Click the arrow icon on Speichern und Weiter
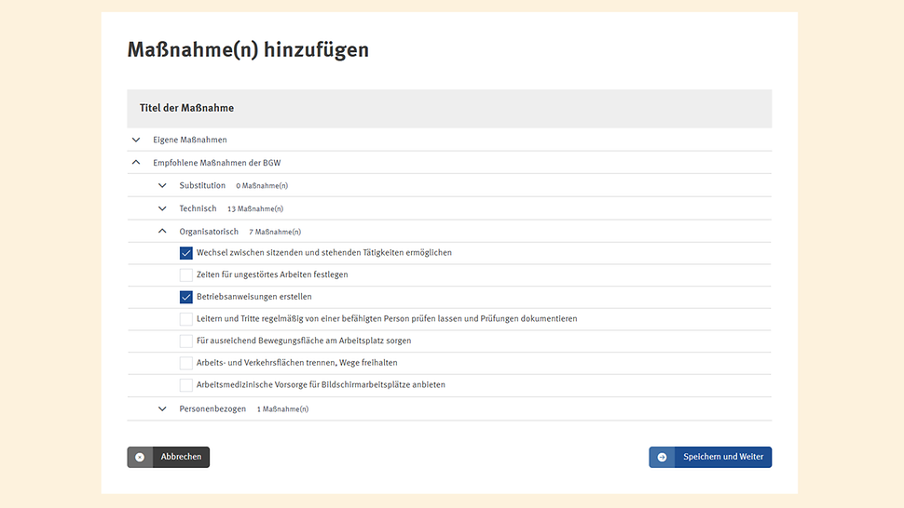904x508 pixels. coord(662,457)
